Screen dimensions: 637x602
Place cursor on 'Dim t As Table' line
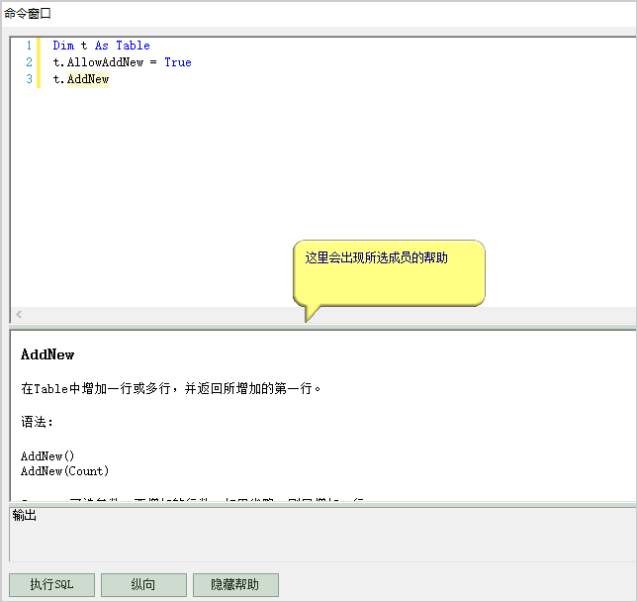coord(101,46)
